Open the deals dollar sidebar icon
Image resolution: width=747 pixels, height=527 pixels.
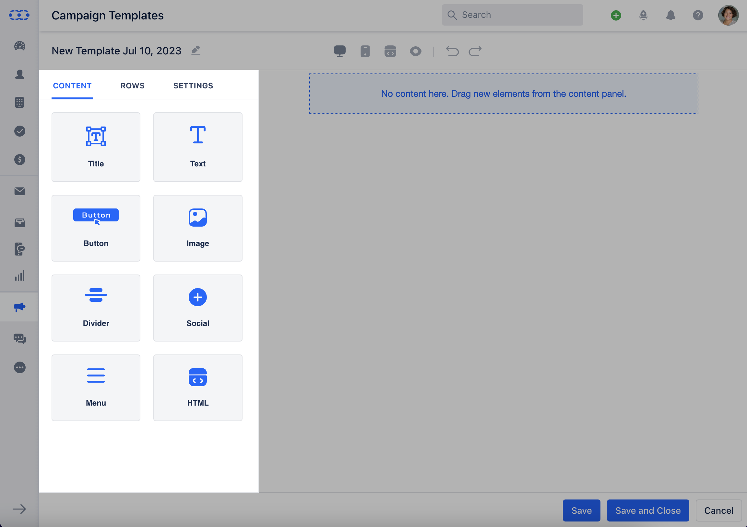(x=19, y=160)
